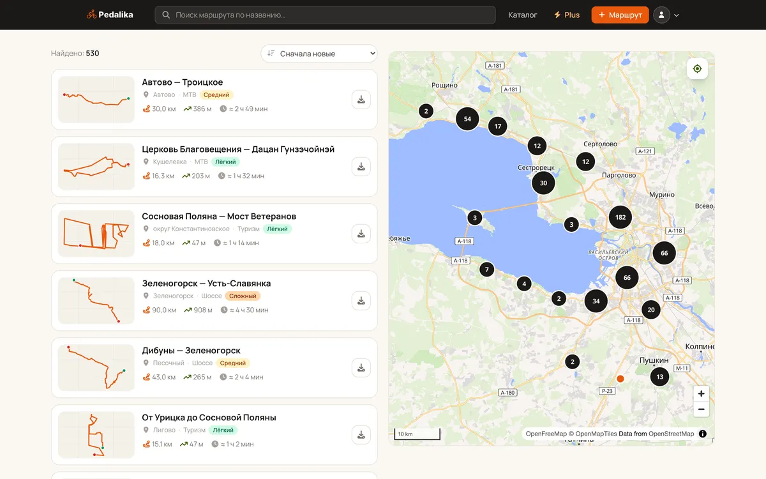Viewport: 766px width, 479px height.
Task: Click the 'Сложный' difficulty badge
Action: [243, 296]
